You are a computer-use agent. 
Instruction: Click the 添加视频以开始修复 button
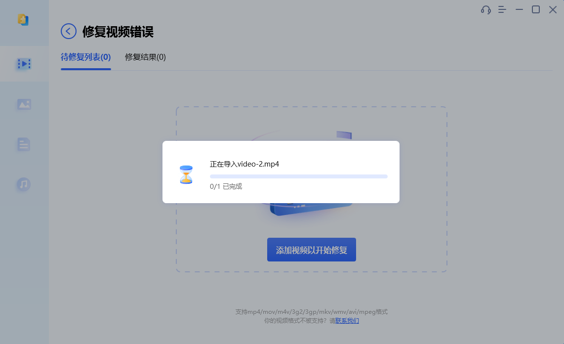pos(312,250)
